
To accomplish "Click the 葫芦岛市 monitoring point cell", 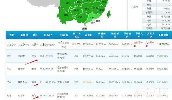I will [x=22, y=82].
